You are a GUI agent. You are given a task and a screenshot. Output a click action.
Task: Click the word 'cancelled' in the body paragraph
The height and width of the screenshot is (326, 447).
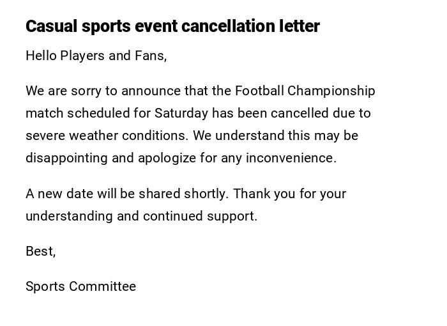(x=299, y=113)
